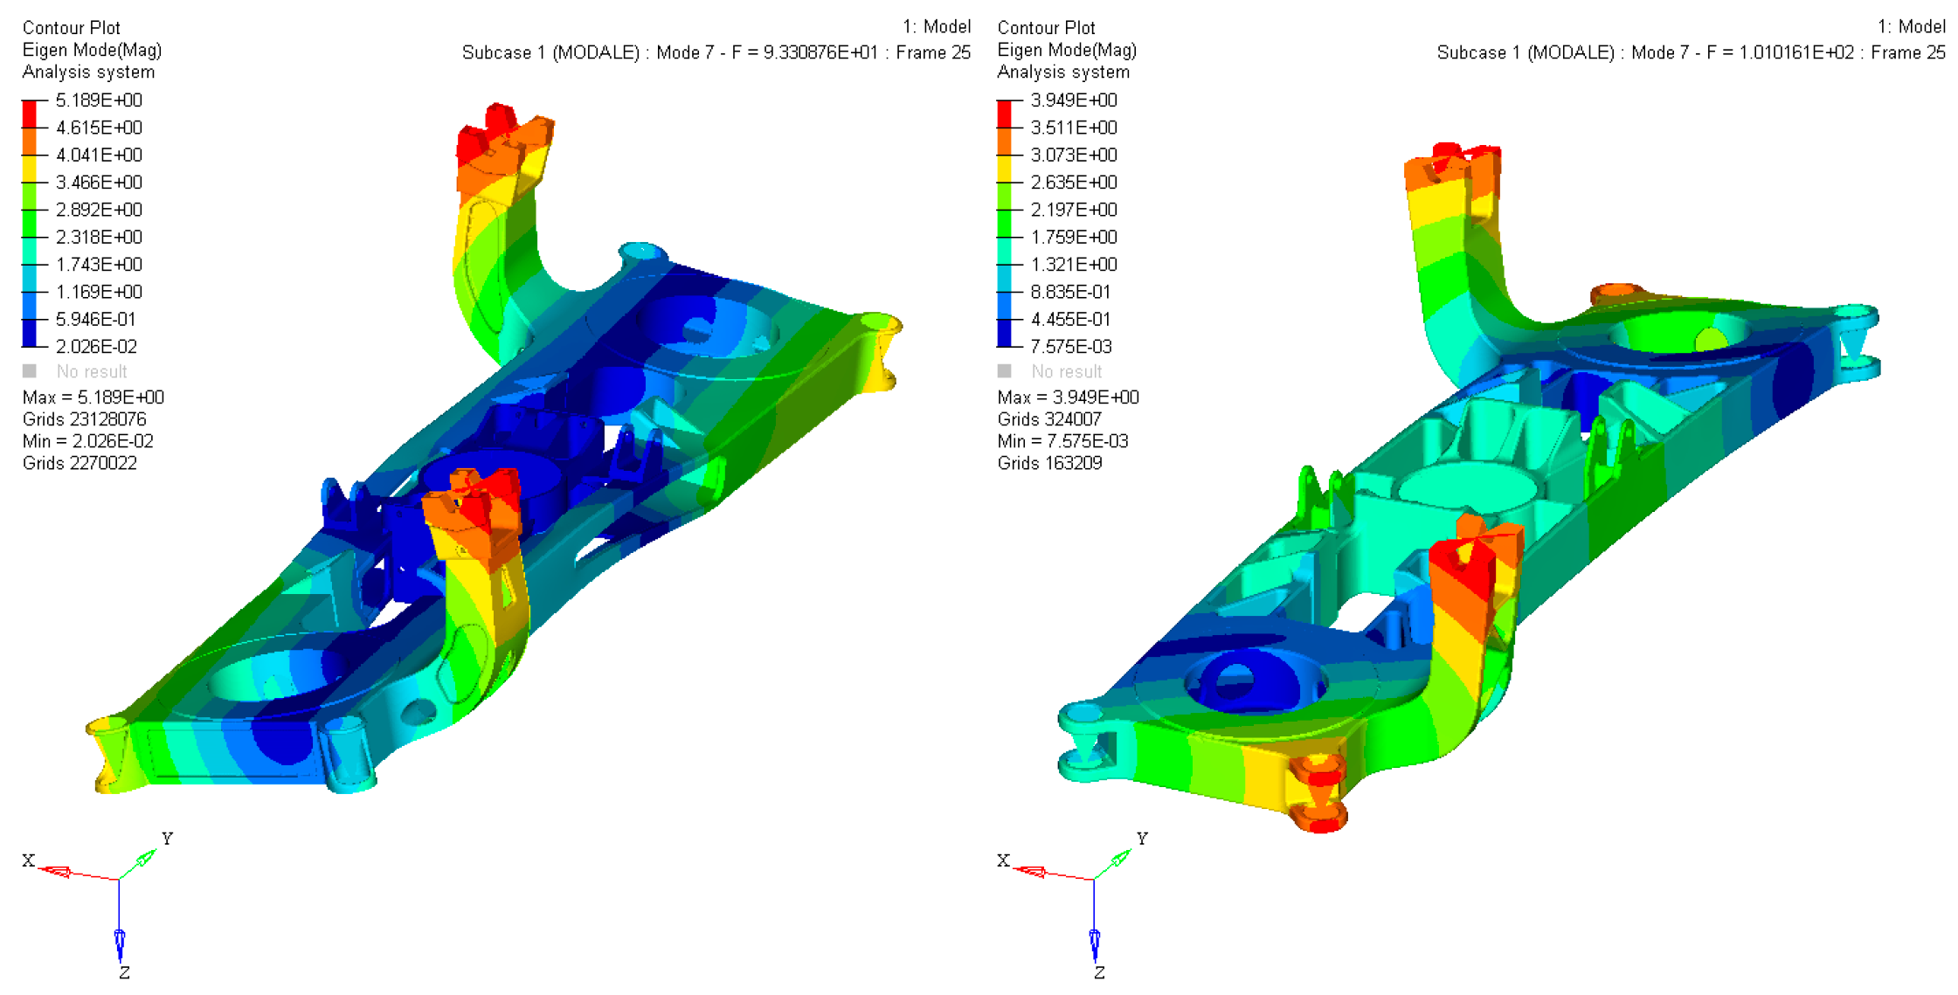Screen dimensions: 1958x995
Task: Click the red legend swatch in left plot
Action: 30,114
